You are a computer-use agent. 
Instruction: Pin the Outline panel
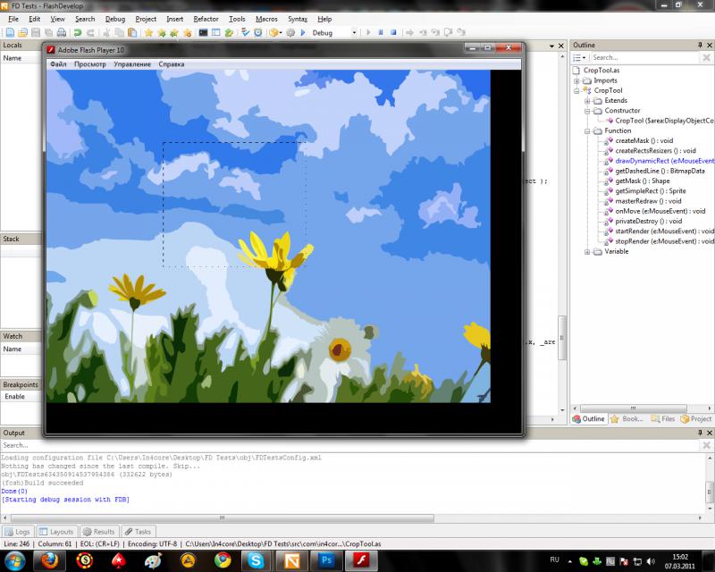700,46
